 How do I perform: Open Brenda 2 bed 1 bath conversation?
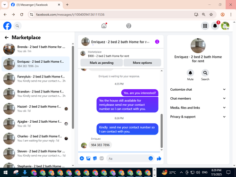(x=35, y=49)
